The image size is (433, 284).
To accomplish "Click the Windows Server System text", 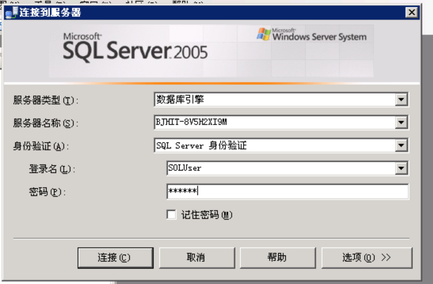I will (319, 37).
